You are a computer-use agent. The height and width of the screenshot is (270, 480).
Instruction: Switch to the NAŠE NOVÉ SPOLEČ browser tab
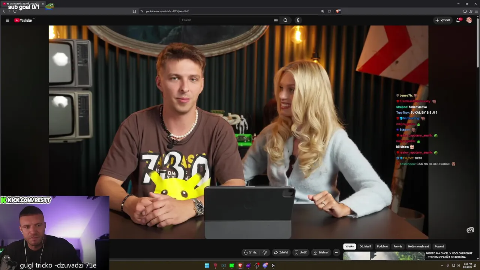point(23,4)
